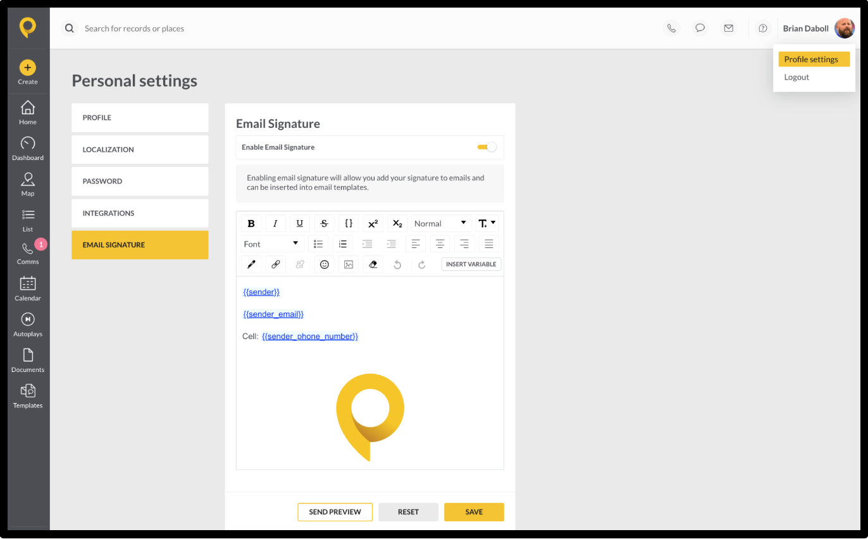The width and height of the screenshot is (868, 539).
Task: Insert a bulleted list
Action: pos(318,244)
